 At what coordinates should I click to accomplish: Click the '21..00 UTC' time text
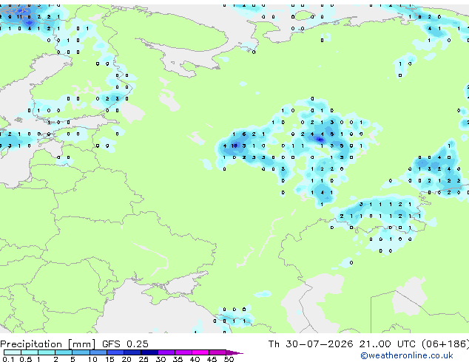click(388, 344)
